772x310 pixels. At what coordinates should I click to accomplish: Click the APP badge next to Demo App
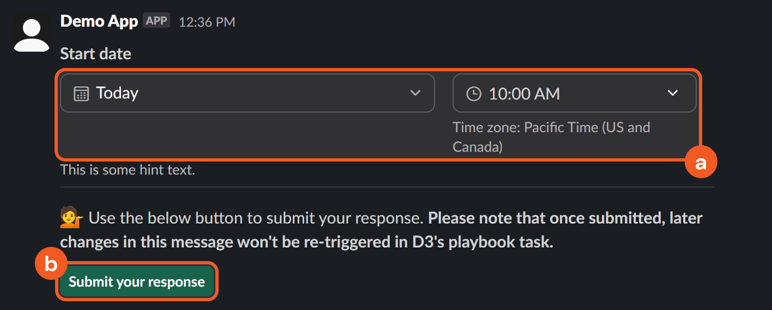pyautogui.click(x=156, y=21)
